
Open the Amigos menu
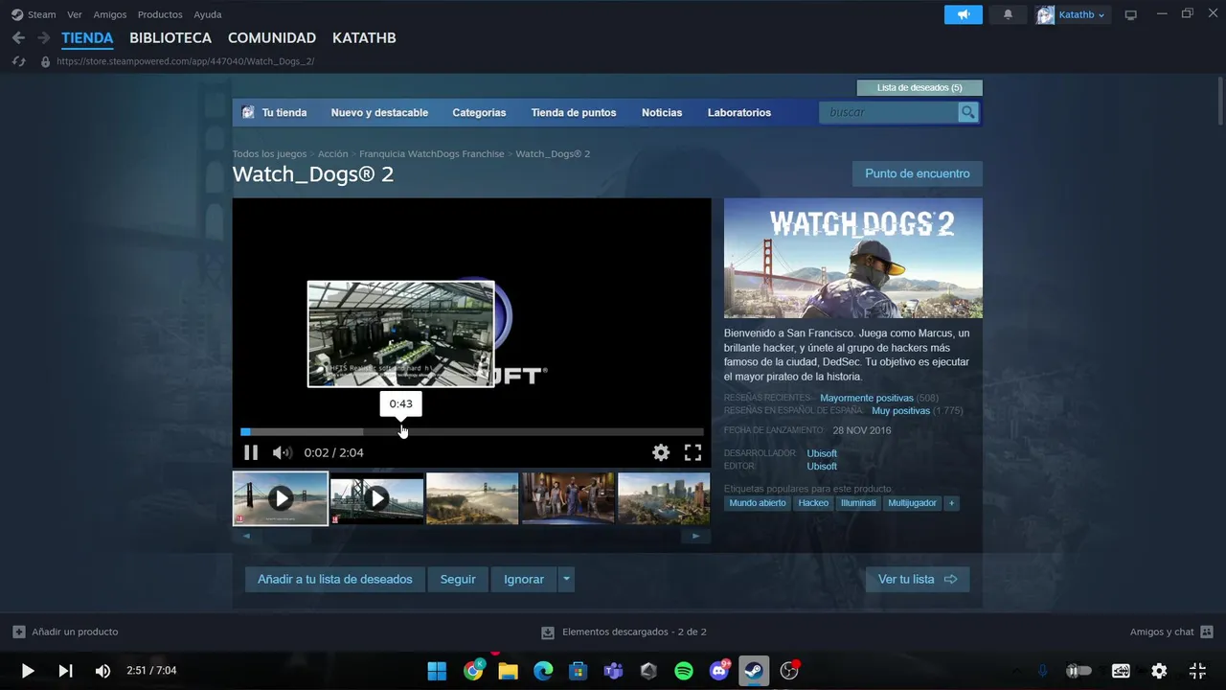click(110, 14)
